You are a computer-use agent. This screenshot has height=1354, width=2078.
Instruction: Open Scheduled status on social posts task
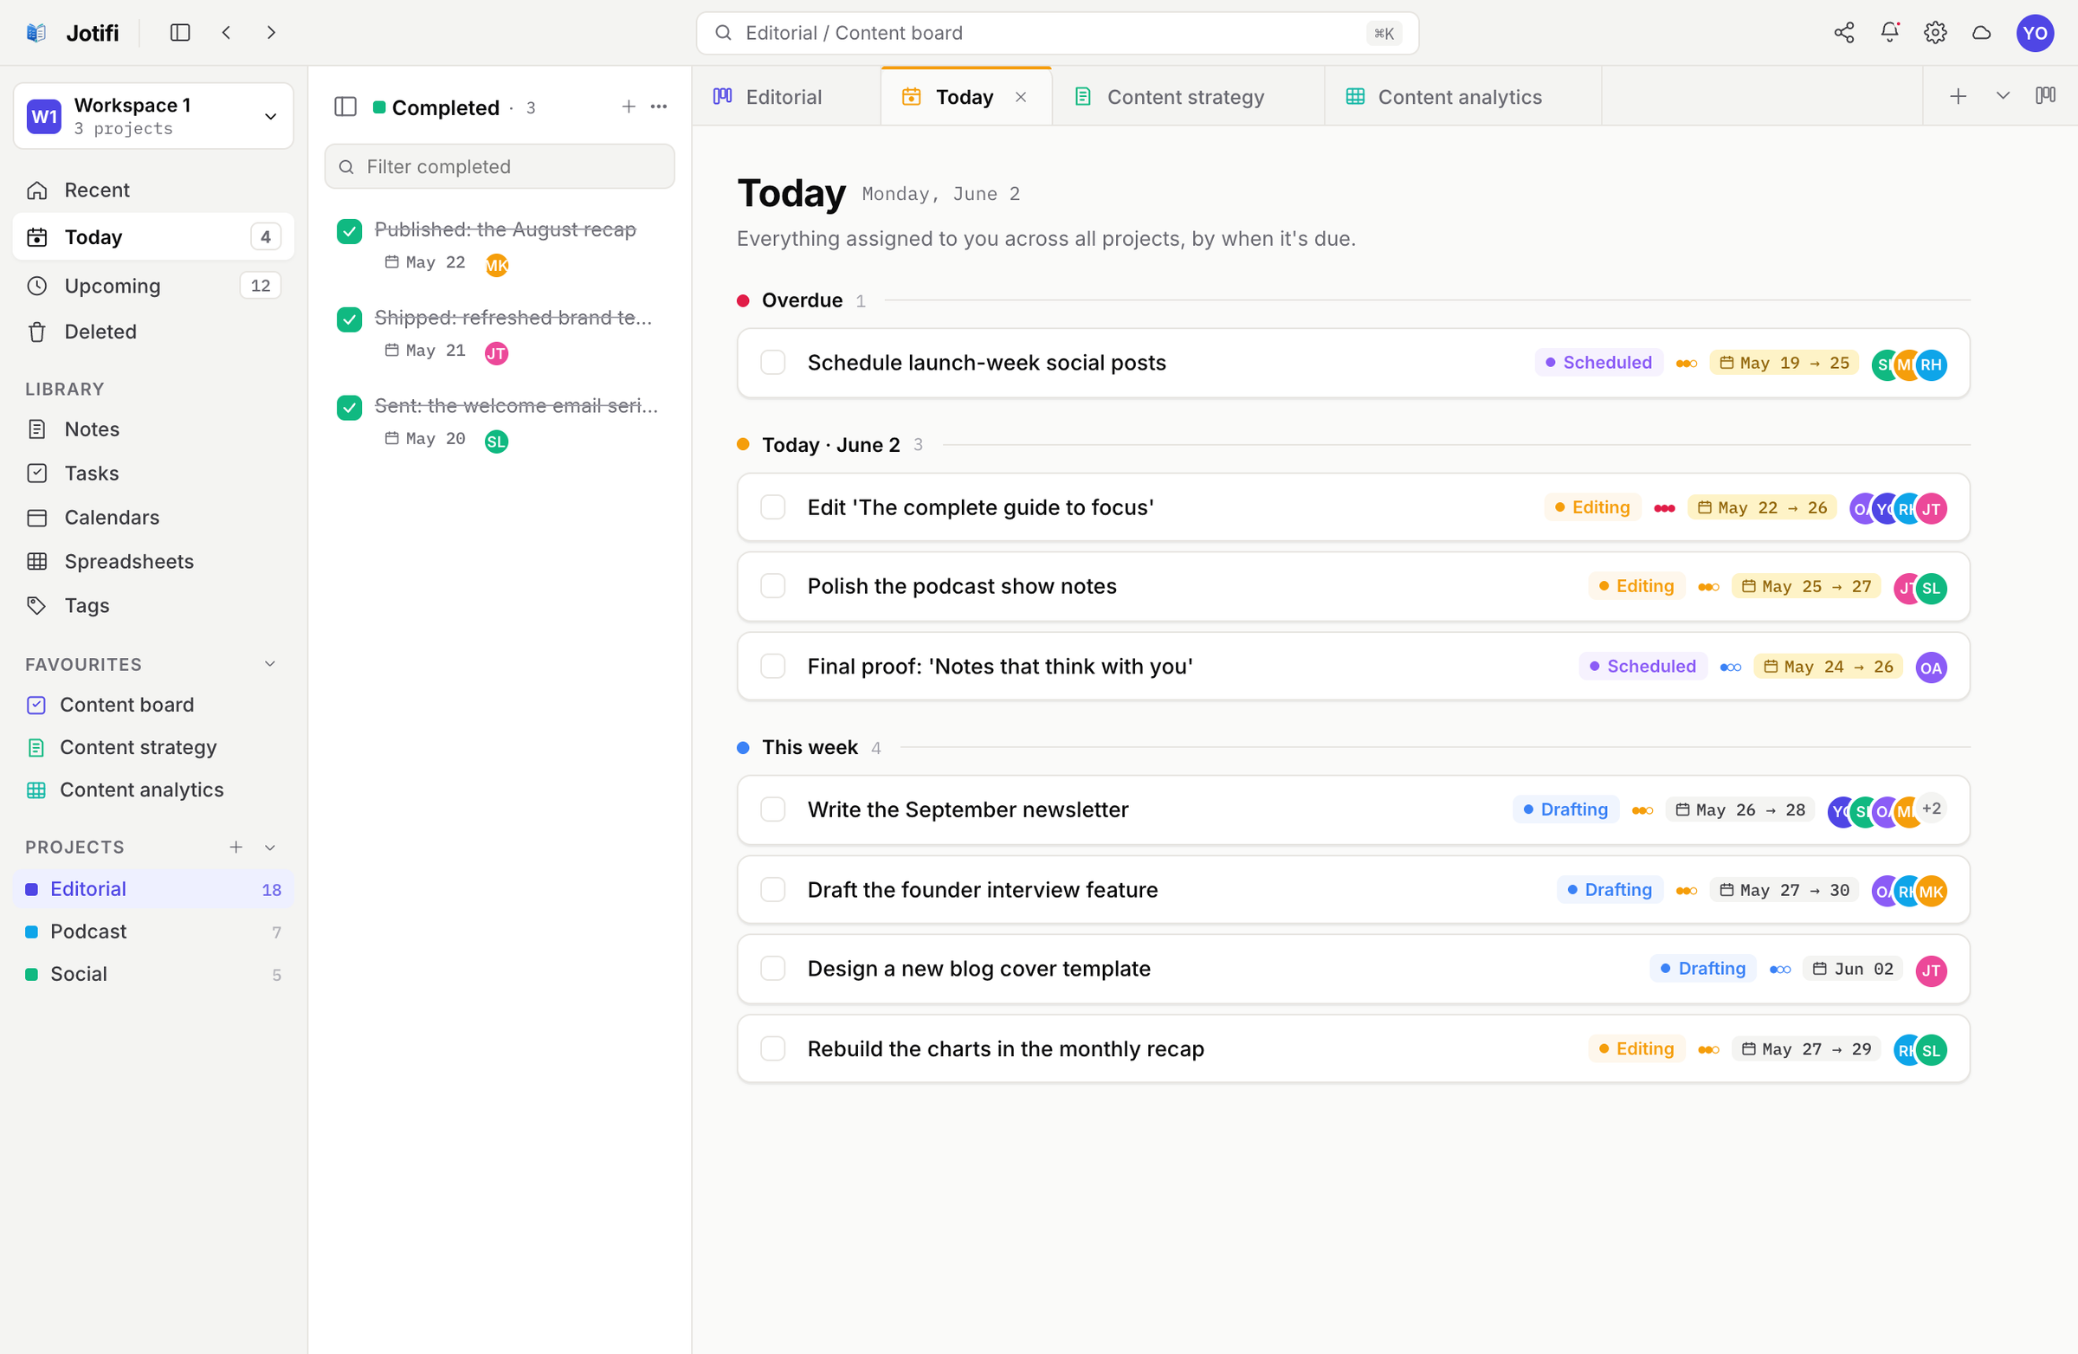(1598, 362)
